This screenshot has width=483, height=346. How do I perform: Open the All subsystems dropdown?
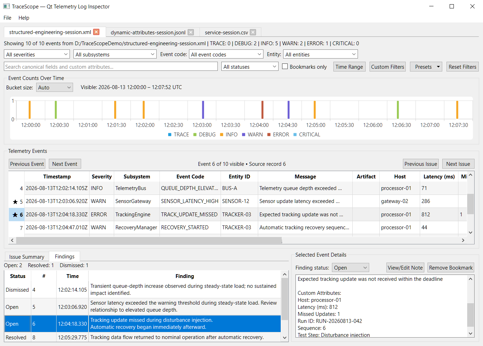[115, 54]
